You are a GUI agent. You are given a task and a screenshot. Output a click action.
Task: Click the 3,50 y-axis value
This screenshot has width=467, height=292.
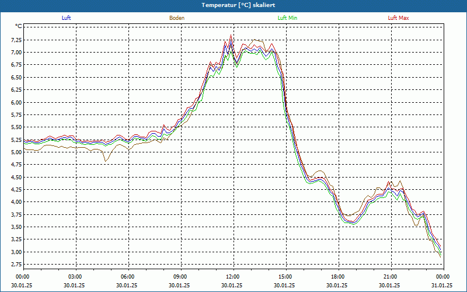(16, 227)
